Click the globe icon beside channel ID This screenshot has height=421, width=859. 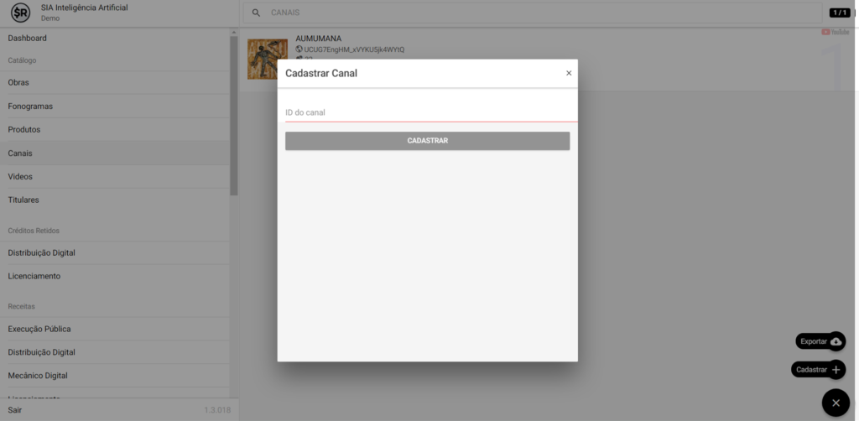tap(299, 50)
